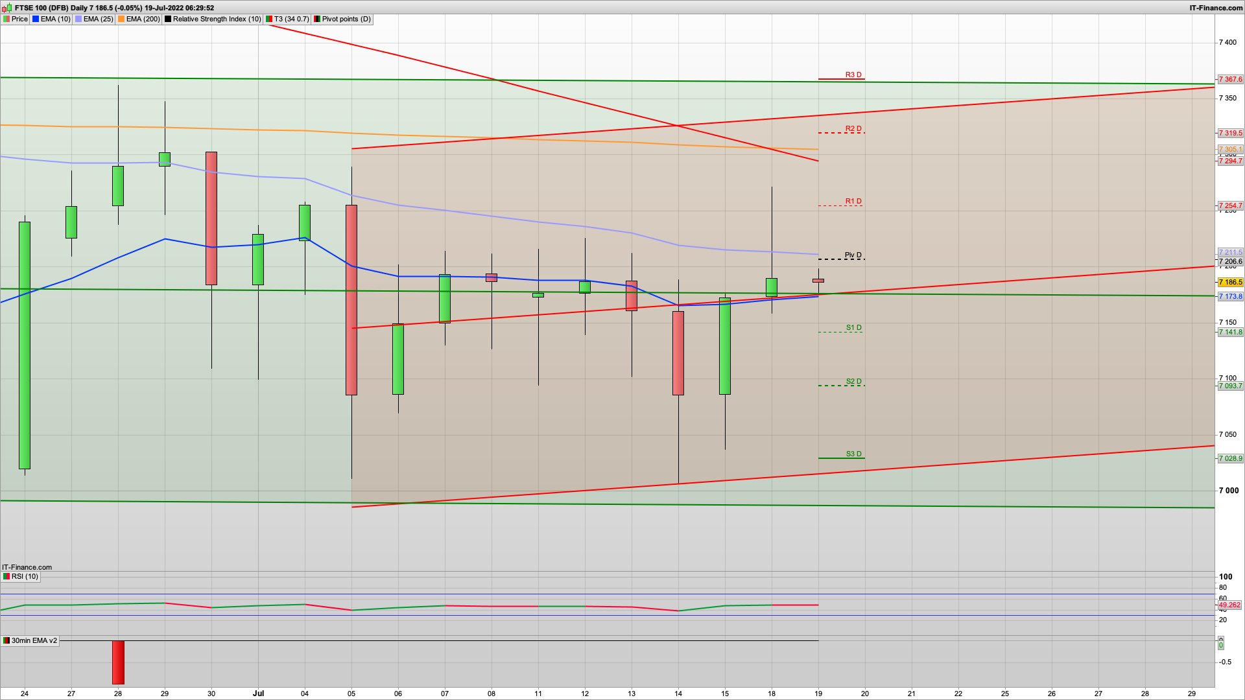Select the Piv D pivot label

click(x=853, y=255)
